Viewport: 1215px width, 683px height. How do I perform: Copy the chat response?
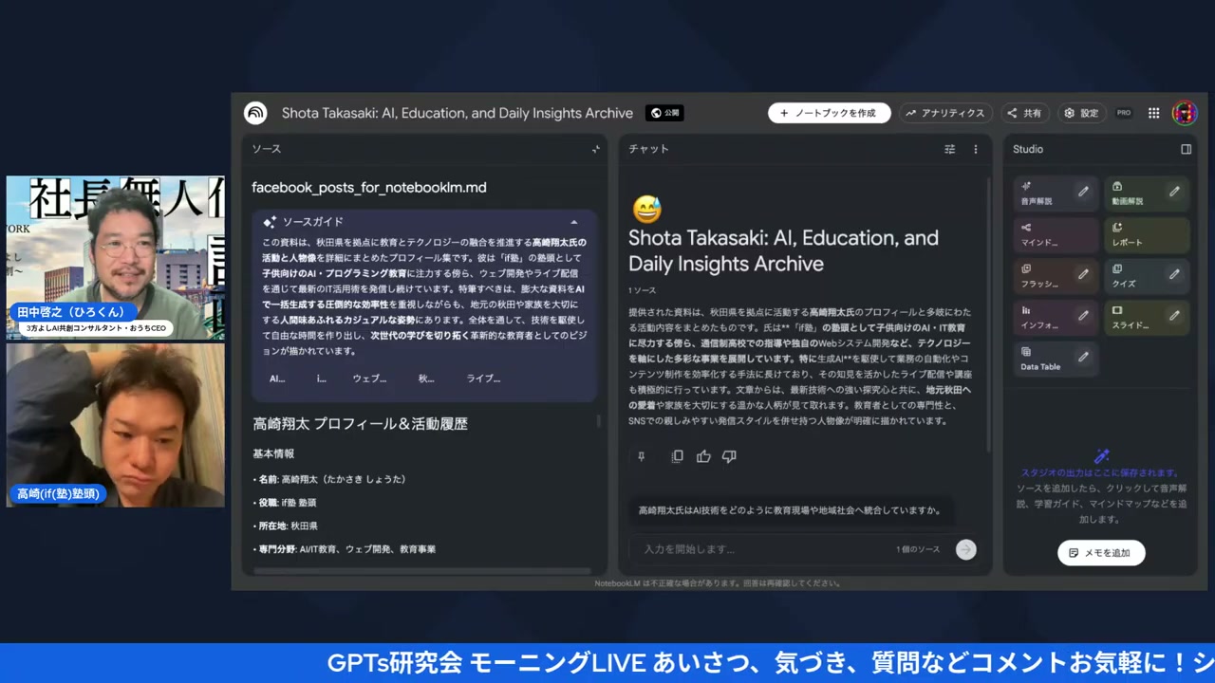pyautogui.click(x=677, y=456)
